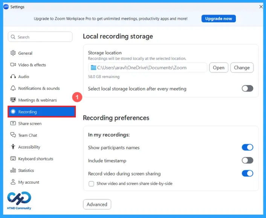Check Show video and screen share side-by-side
The width and height of the screenshot is (266, 218).
coord(91,184)
